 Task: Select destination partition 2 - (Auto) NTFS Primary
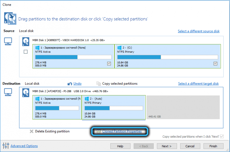click(x=114, y=107)
